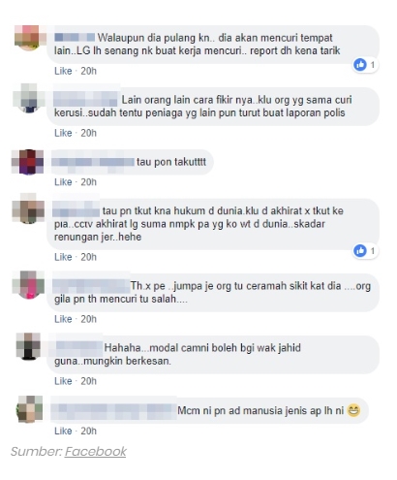Like the 'Lain orang lain cara fikir' comment
This screenshot has width=397, height=480.
point(63,133)
